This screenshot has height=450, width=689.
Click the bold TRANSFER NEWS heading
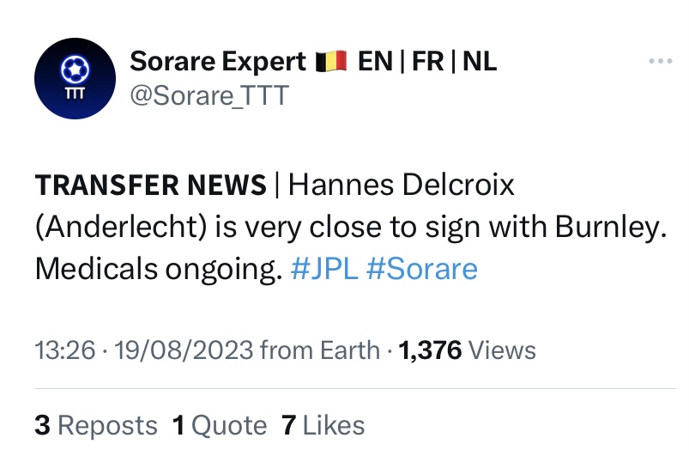pyautogui.click(x=150, y=185)
